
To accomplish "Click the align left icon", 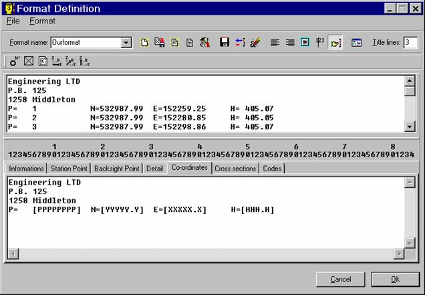I will [x=275, y=42].
